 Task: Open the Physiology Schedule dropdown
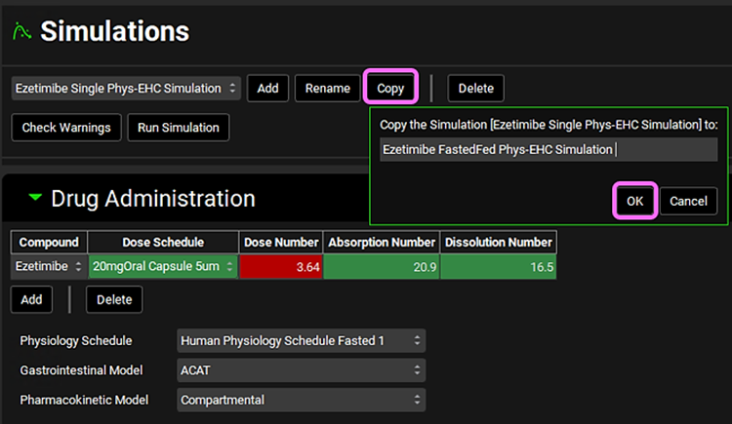click(x=302, y=341)
